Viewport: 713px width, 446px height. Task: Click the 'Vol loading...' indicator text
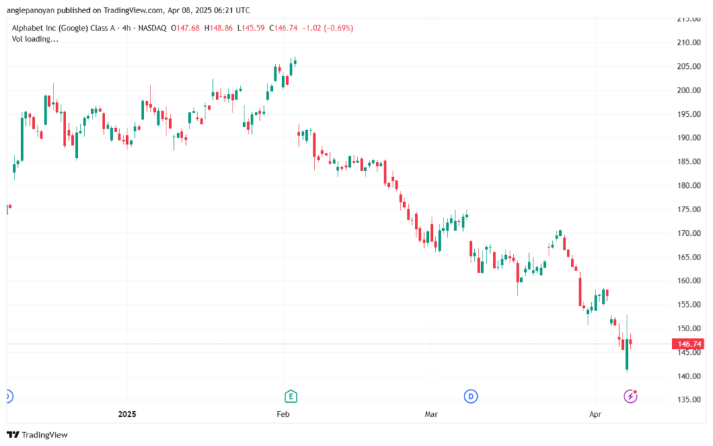[35, 39]
